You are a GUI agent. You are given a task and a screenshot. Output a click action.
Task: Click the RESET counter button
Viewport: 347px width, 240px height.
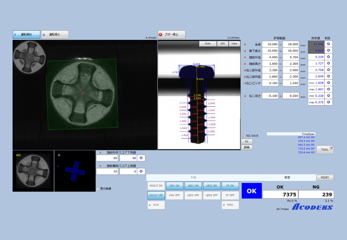[325, 177]
